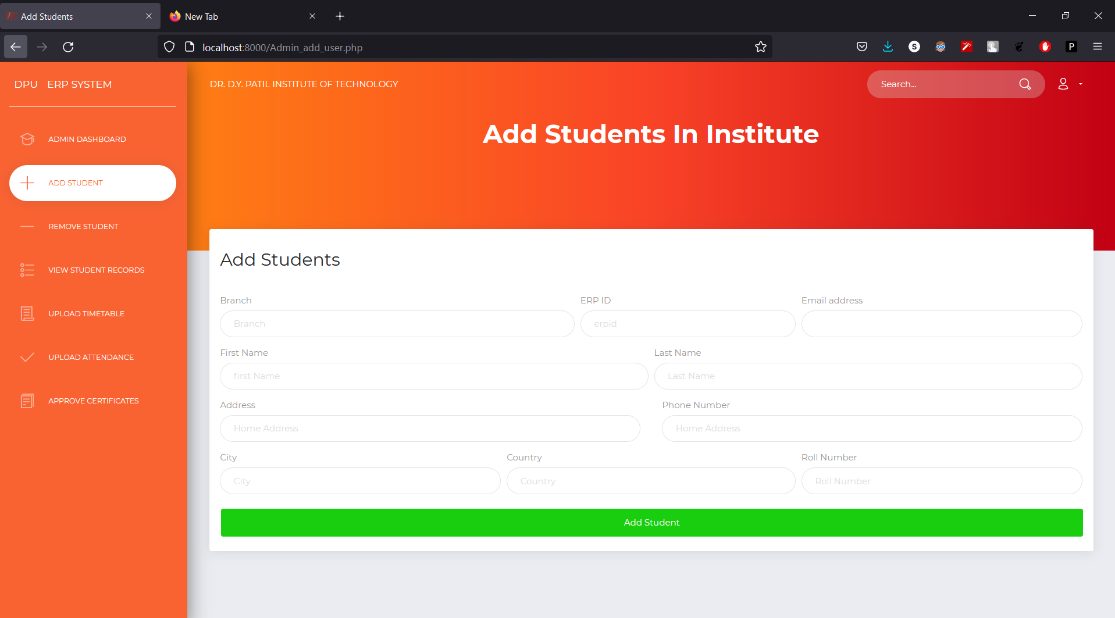Click the tracking protection shield icon
The width and height of the screenshot is (1115, 618).
pyautogui.click(x=169, y=47)
